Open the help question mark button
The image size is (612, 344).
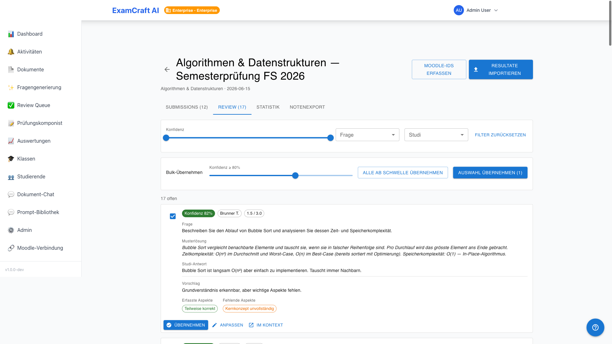pyautogui.click(x=595, y=327)
